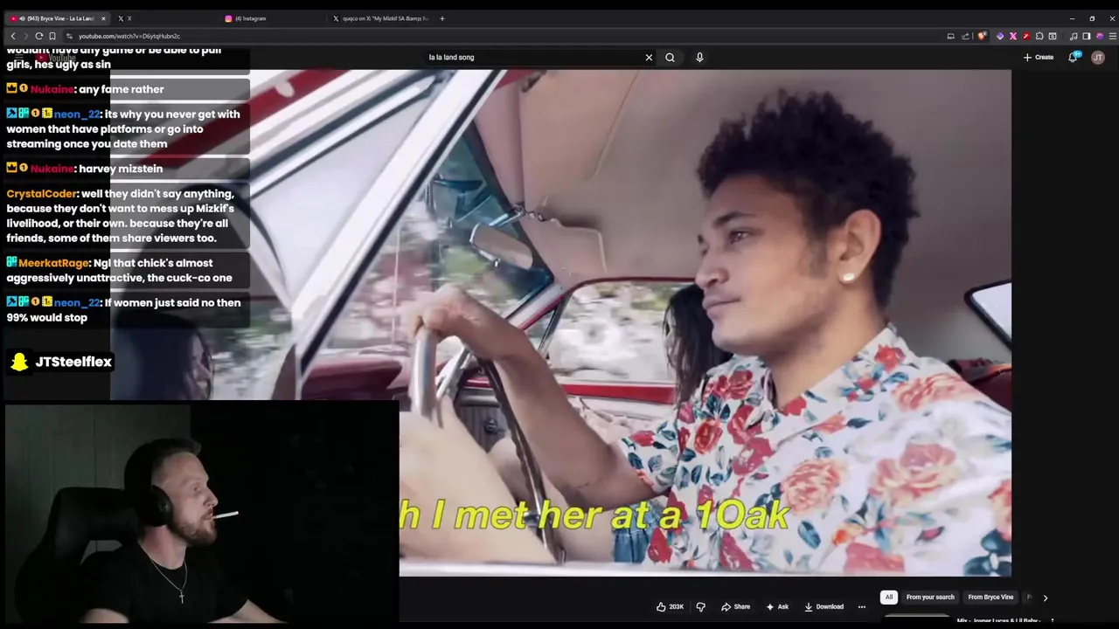The image size is (1119, 629).
Task: Click the share page icon in address bar
Action: (x=965, y=36)
